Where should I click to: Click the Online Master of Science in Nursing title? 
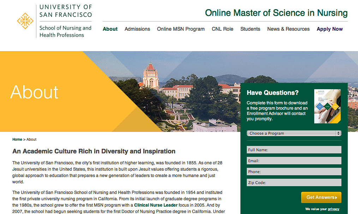[x=276, y=13]
